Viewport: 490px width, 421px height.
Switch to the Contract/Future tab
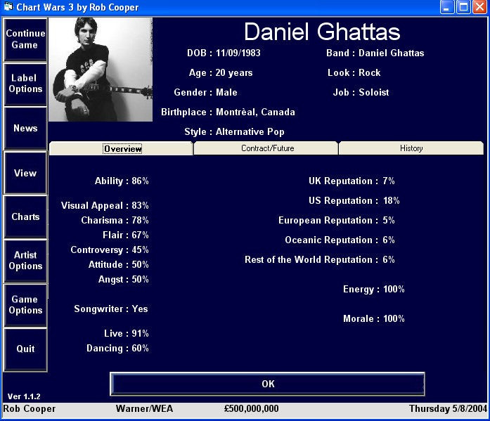pyautogui.click(x=267, y=148)
